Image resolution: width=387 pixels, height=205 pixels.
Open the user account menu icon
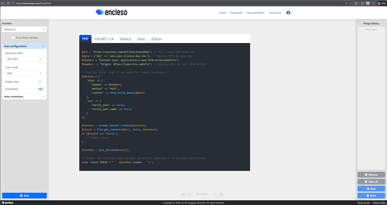point(289,13)
